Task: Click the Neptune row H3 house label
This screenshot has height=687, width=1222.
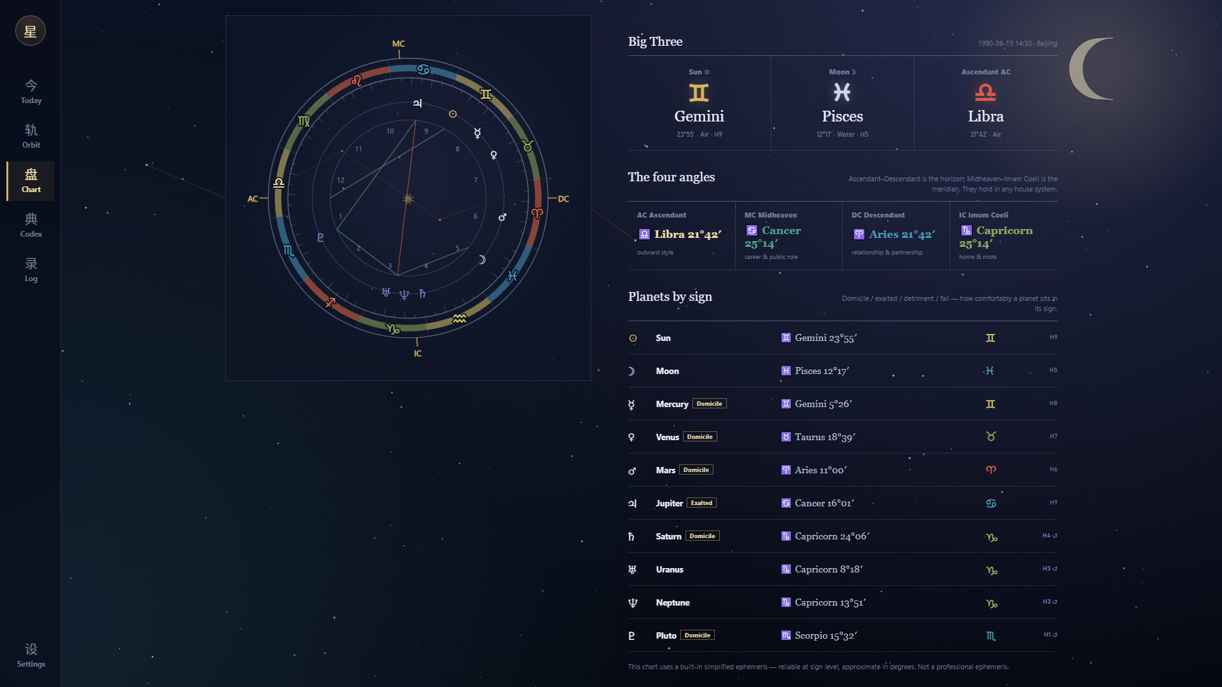Action: tap(1050, 602)
